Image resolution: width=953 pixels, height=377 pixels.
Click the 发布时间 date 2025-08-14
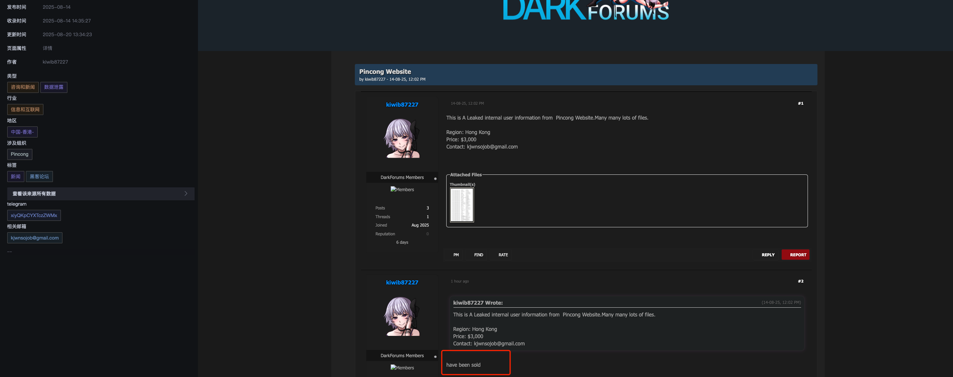click(x=56, y=7)
